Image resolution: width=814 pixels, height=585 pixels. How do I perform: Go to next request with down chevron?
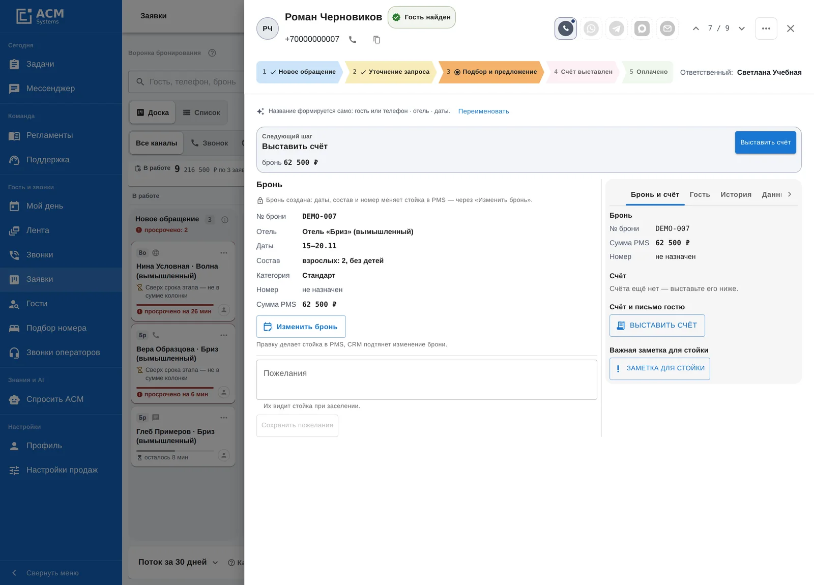point(742,28)
